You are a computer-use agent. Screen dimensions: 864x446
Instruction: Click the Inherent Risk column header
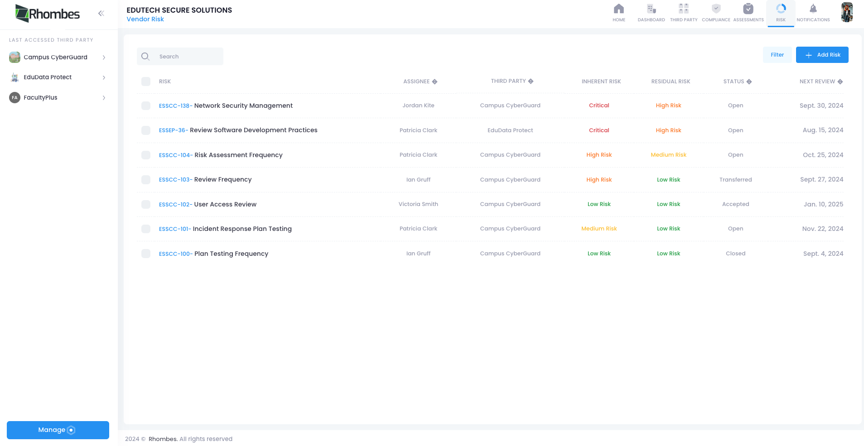tap(601, 82)
